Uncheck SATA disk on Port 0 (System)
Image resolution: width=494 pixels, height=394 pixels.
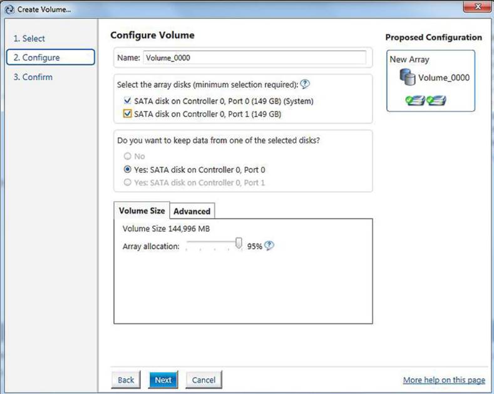coord(127,101)
